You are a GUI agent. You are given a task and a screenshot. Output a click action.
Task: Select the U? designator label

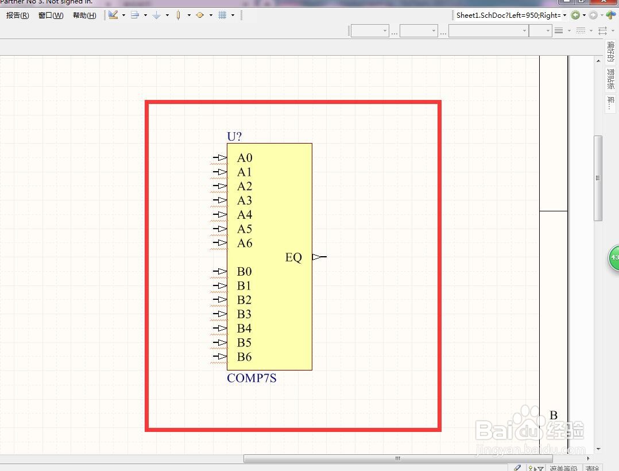(x=234, y=136)
